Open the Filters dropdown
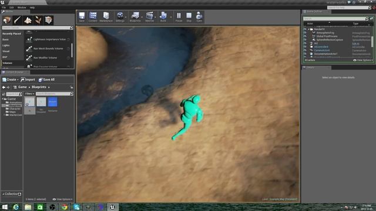This screenshot has width=376, height=211. (30, 94)
